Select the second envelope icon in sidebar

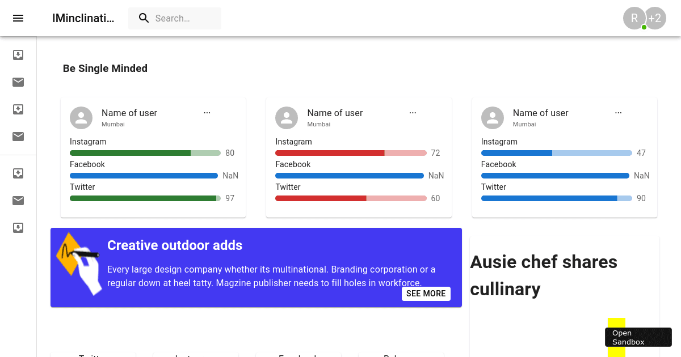point(18,137)
